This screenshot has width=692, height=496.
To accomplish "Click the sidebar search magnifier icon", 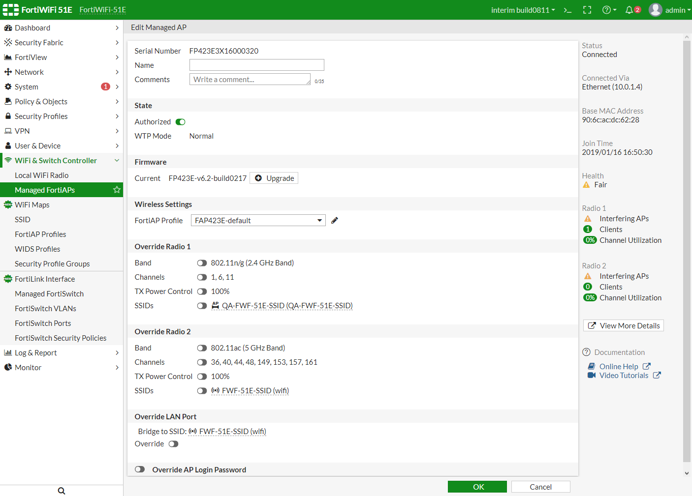I will (x=62, y=491).
